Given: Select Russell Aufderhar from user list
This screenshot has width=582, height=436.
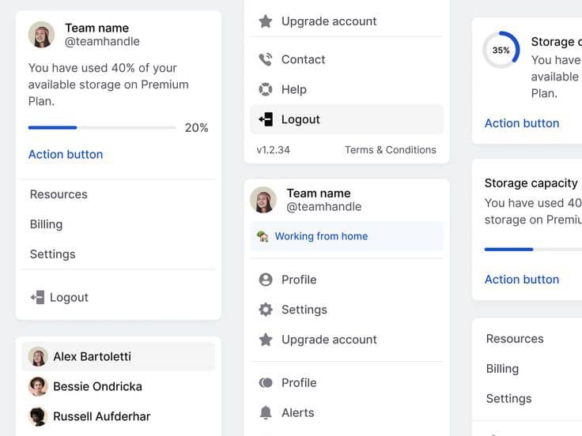Looking at the screenshot, I should tap(119, 416).
